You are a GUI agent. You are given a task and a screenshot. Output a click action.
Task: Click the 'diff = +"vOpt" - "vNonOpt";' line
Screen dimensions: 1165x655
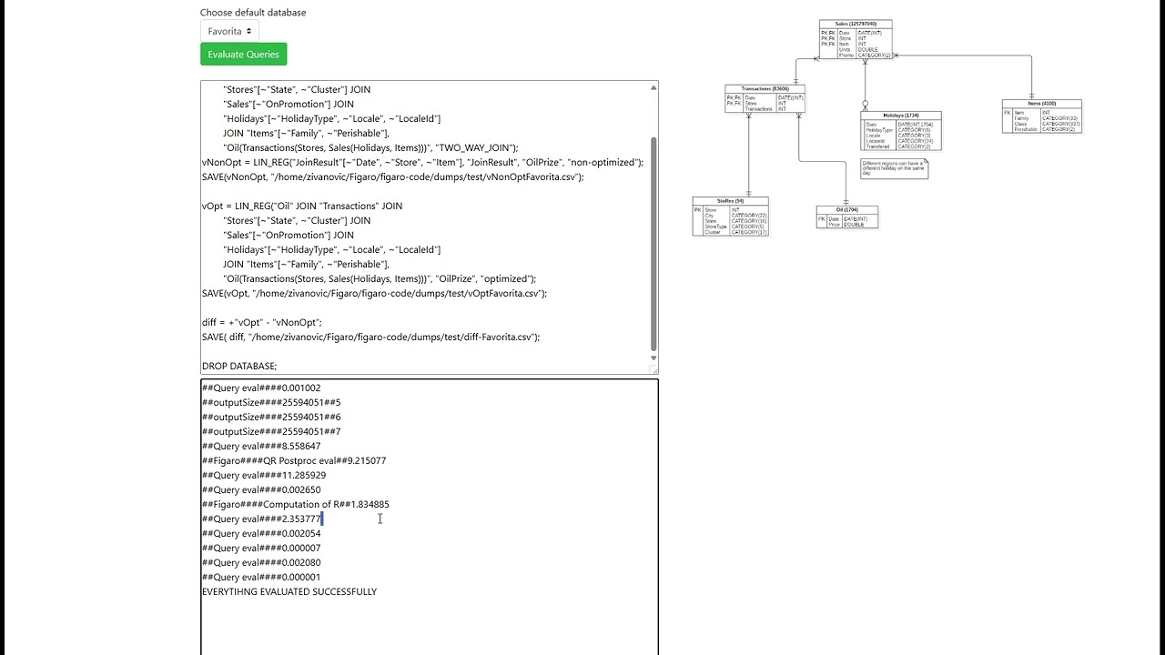point(262,322)
